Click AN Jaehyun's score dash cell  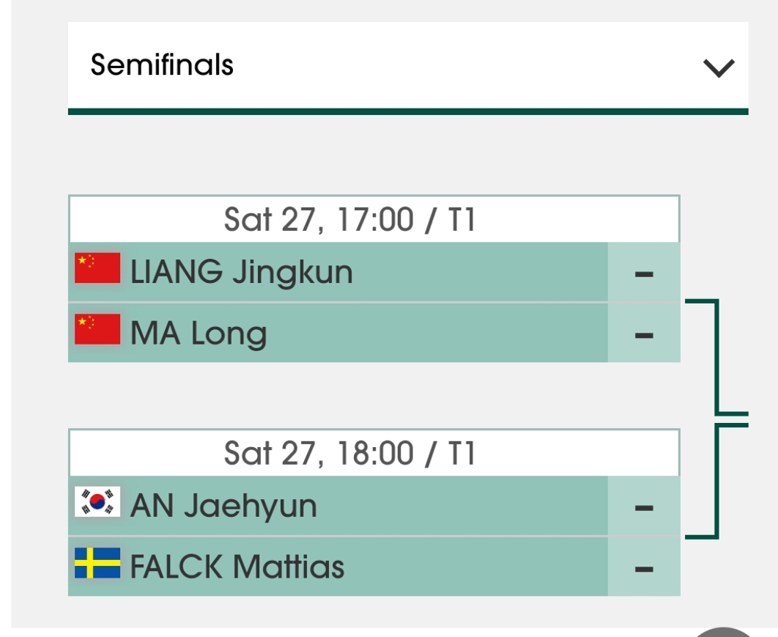[644, 506]
